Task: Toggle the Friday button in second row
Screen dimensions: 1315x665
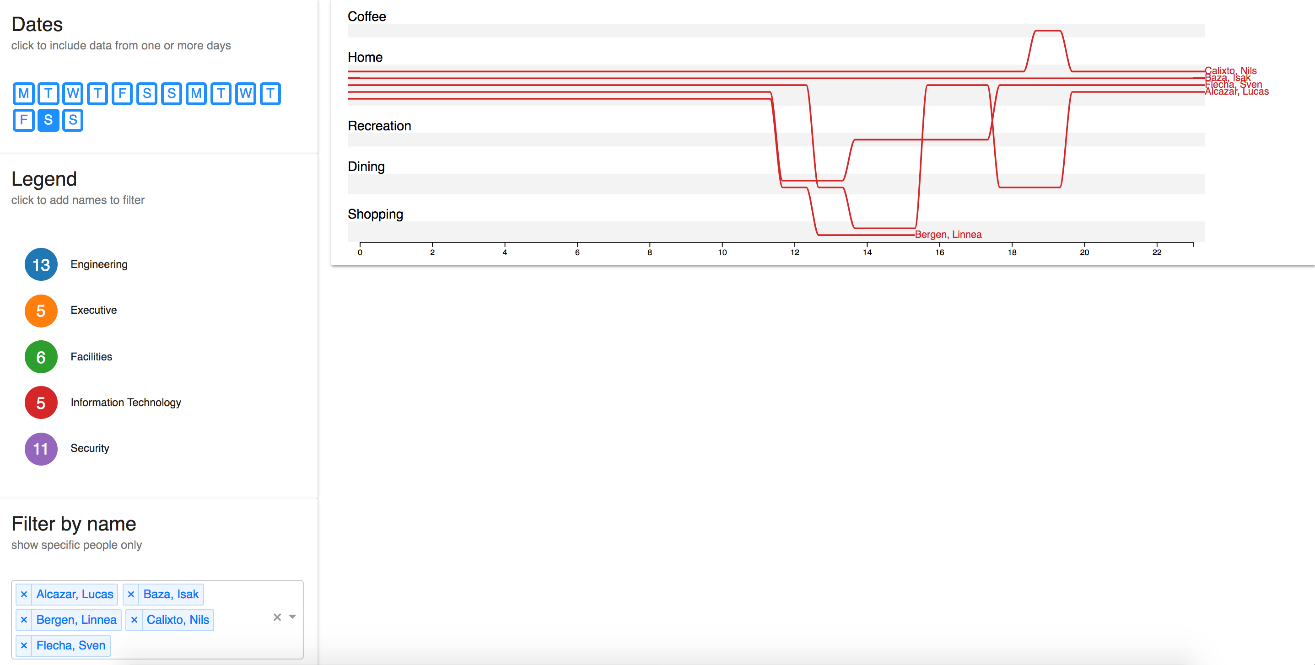Action: pyautogui.click(x=23, y=120)
